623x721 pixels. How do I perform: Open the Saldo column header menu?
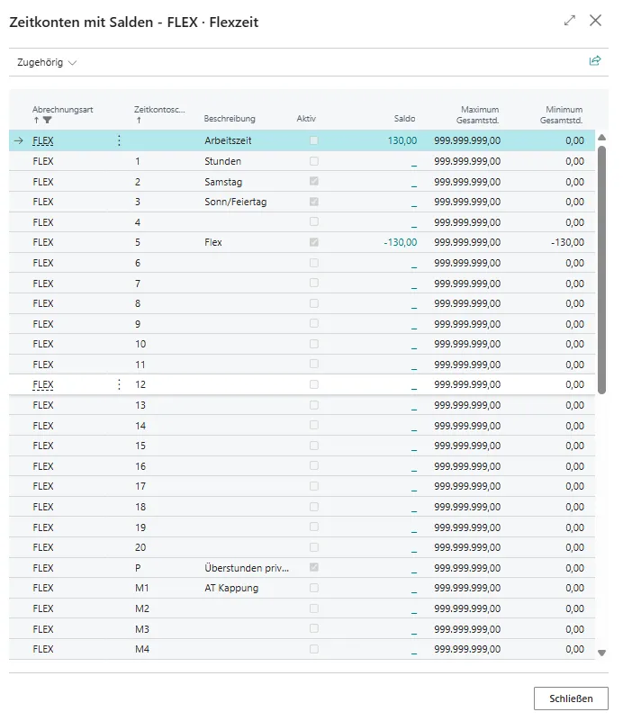click(x=404, y=119)
